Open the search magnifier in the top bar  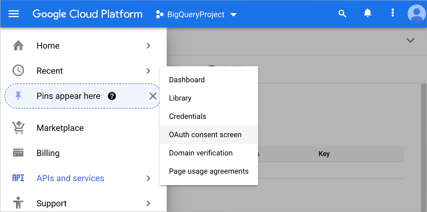point(342,13)
